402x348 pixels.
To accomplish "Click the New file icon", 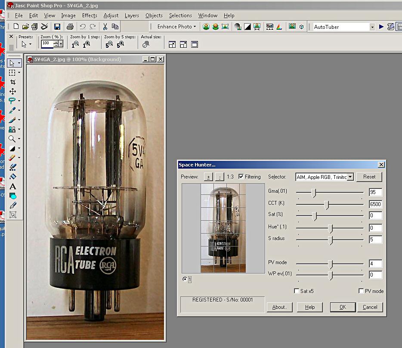I will (x=16, y=26).
